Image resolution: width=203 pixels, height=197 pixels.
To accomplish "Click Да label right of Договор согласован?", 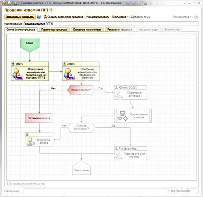I will pos(113,126).
